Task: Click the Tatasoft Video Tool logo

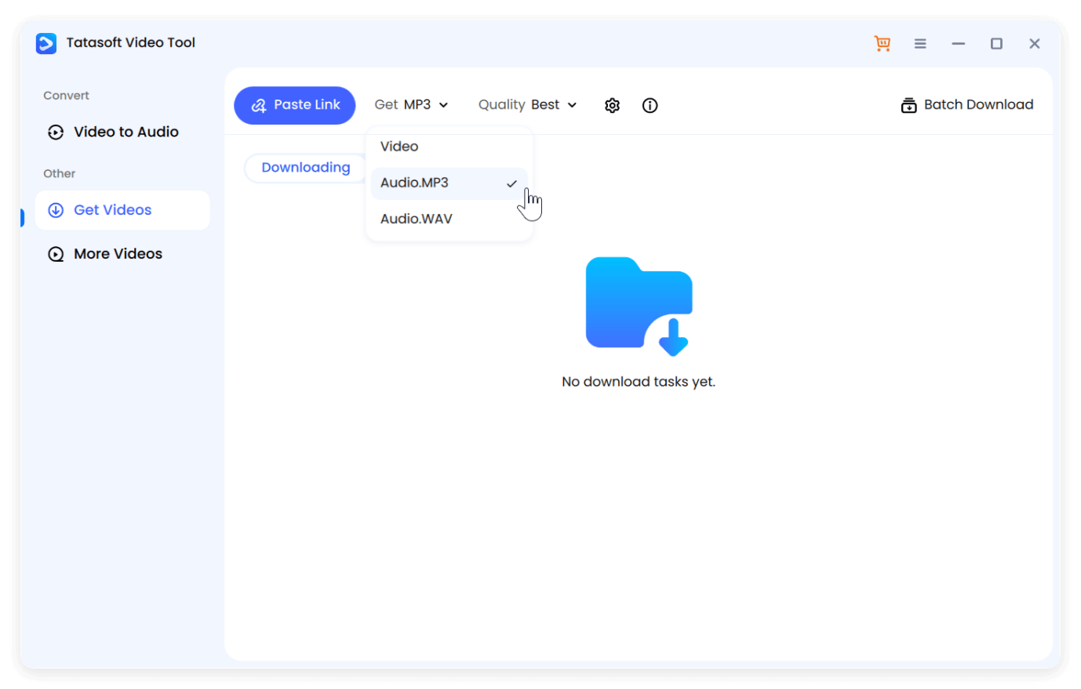Action: [x=45, y=43]
